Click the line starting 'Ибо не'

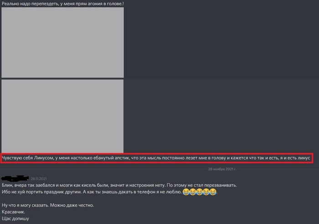pyautogui.click(x=109, y=192)
